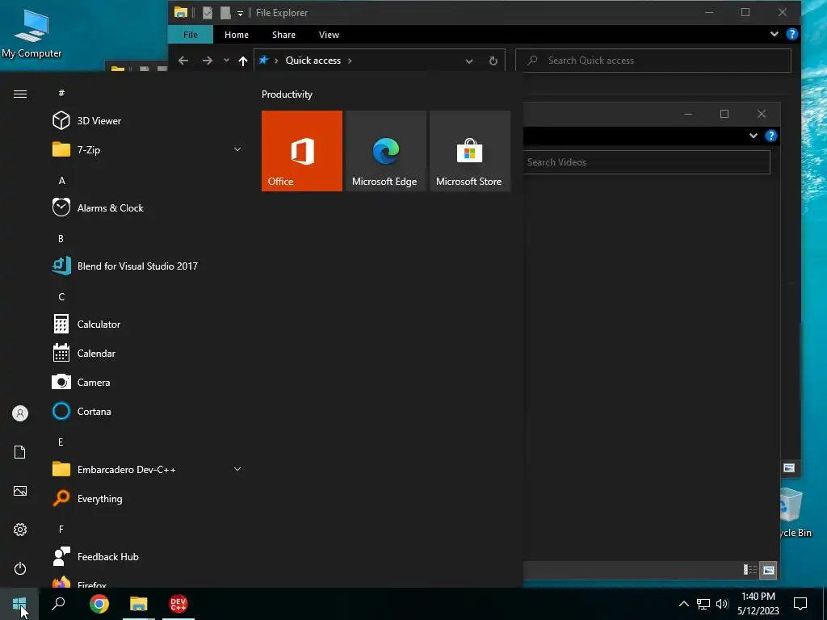Open Quick Access Toolbar customize dropdown
This screenshot has height=620, width=827.
point(240,13)
